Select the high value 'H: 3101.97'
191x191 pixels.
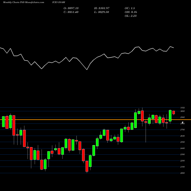point(102,8)
